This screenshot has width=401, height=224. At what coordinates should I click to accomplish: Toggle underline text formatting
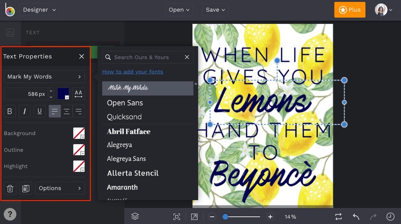pos(40,111)
